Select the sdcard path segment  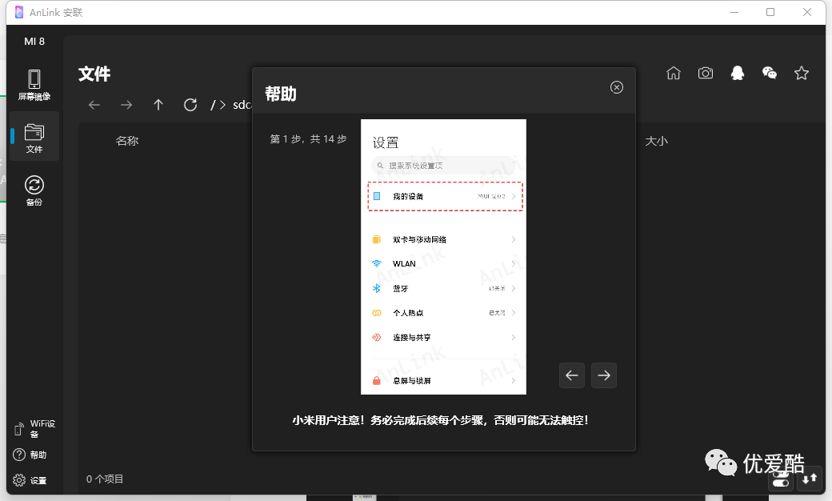pos(242,105)
